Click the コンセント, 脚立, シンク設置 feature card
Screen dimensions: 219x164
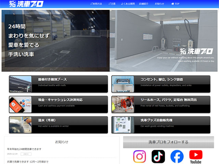[x=161, y=84]
